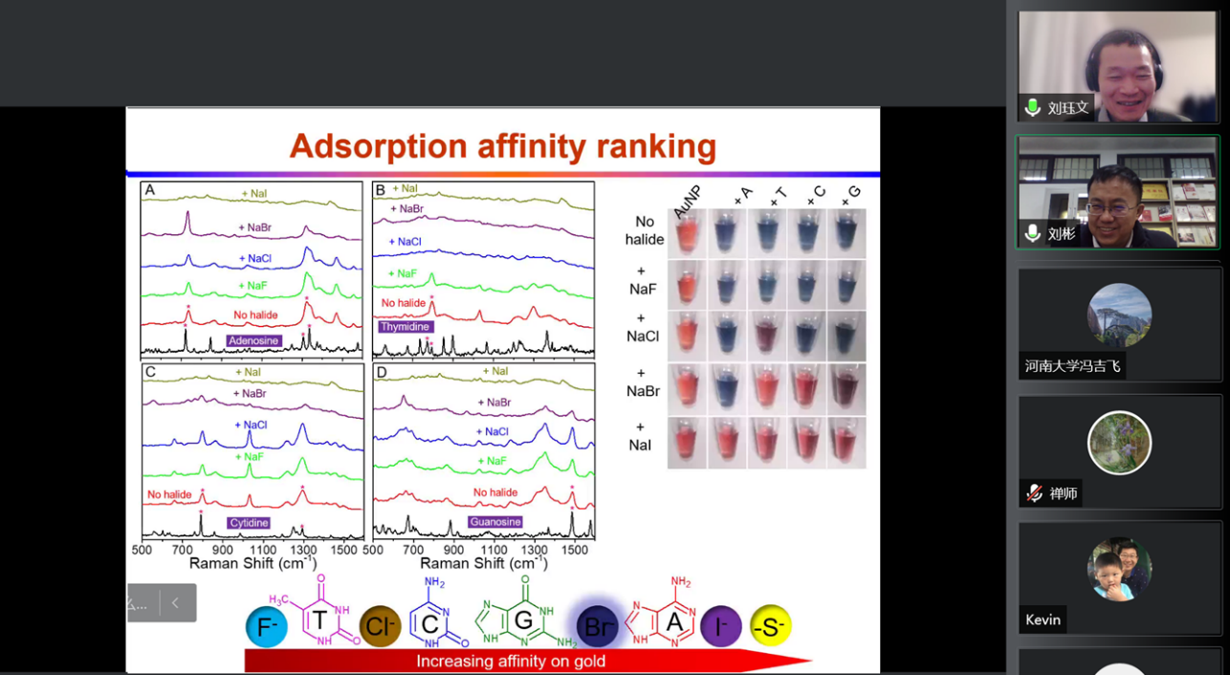Select 刘彬's green-bordered active speaker video
This screenshot has height=675, width=1230.
point(1118,191)
